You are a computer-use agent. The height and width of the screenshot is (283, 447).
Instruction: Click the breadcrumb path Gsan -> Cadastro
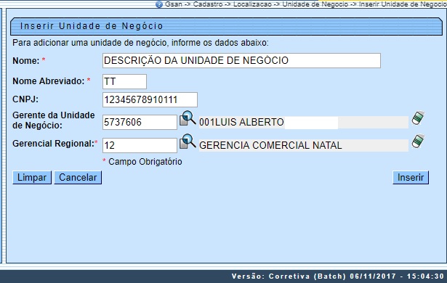[x=194, y=4]
